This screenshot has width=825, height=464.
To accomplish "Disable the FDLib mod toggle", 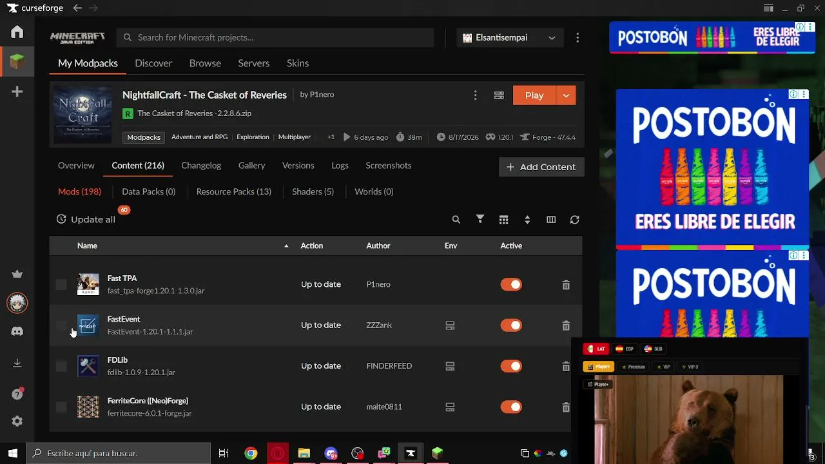I will coord(511,366).
